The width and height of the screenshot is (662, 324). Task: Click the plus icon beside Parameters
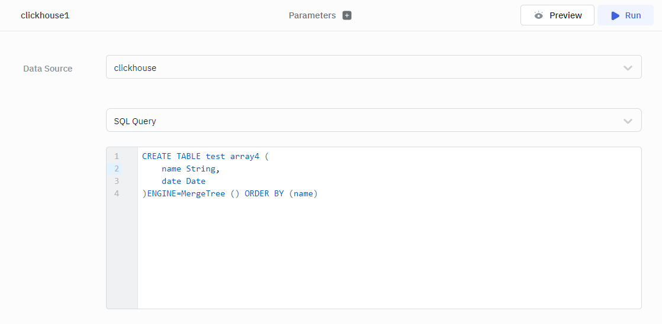(x=347, y=15)
